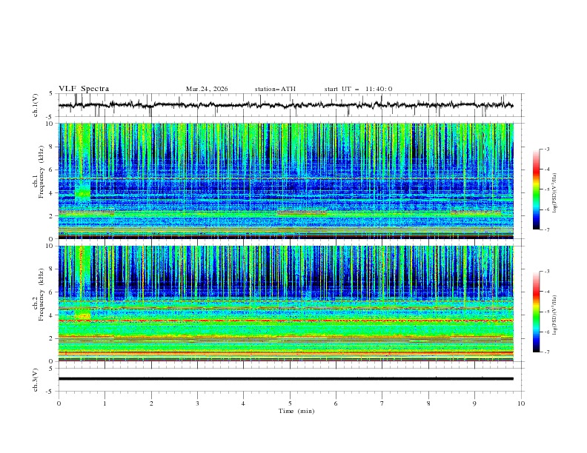This screenshot has width=587, height=453.
Task: Click the ch.1(V) waveform axis label
Action: (36, 105)
